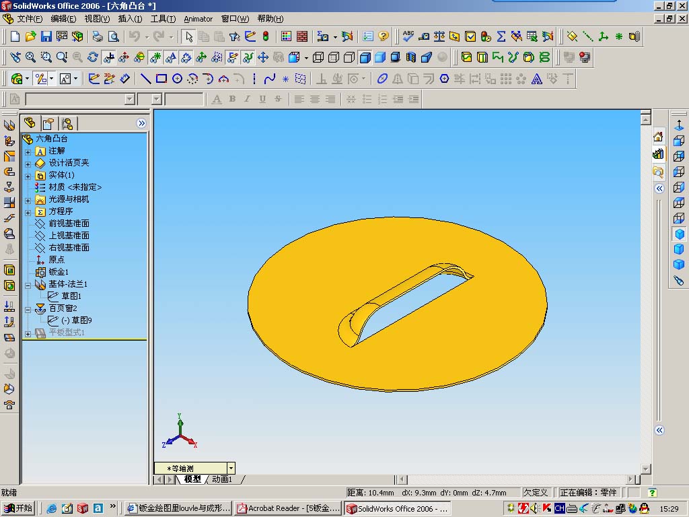
Task: Toggle Bold text formatting
Action: (x=232, y=99)
